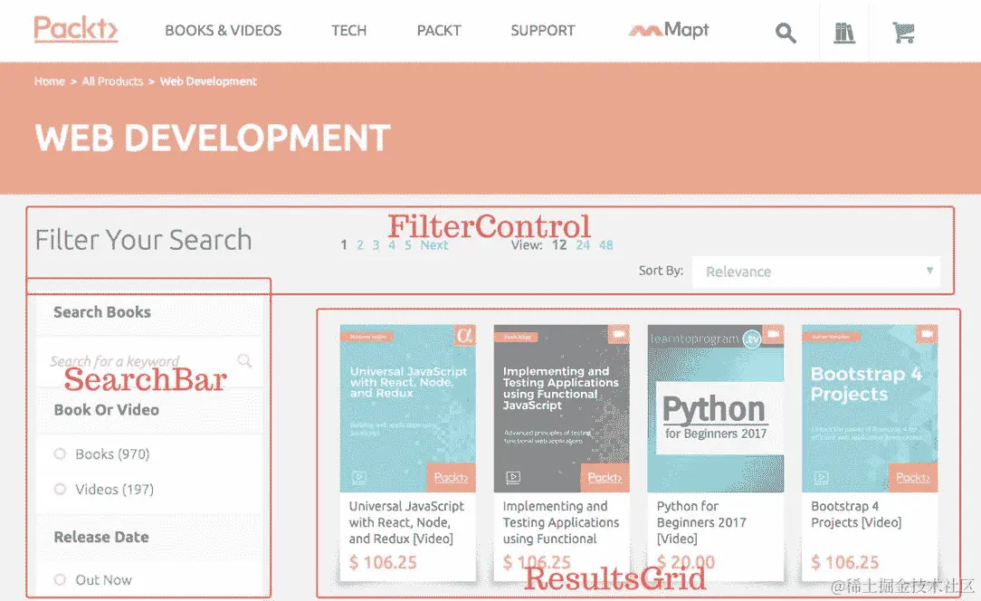Click title 'Implementing and Testing Applications using Functional'

click(560, 522)
